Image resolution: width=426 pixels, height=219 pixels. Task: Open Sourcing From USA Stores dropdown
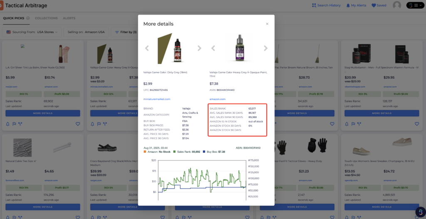32,32
